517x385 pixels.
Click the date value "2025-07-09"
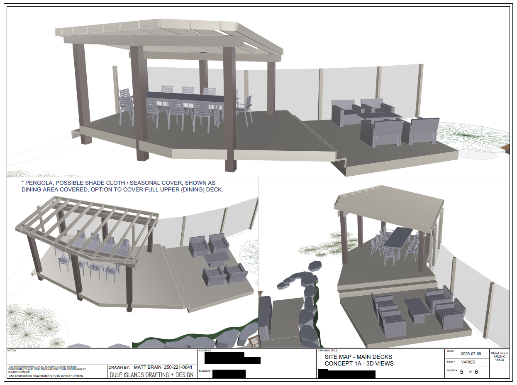point(471,354)
